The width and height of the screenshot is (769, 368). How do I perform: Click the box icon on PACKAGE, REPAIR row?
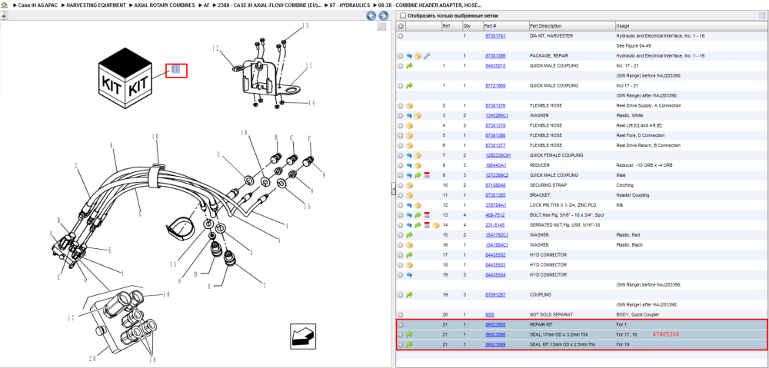click(x=418, y=56)
